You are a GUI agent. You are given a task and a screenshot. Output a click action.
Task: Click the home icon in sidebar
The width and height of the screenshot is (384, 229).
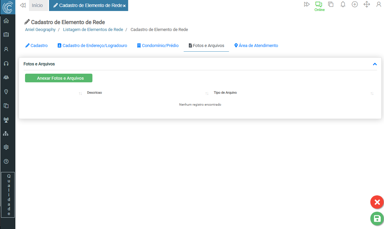[6, 21]
